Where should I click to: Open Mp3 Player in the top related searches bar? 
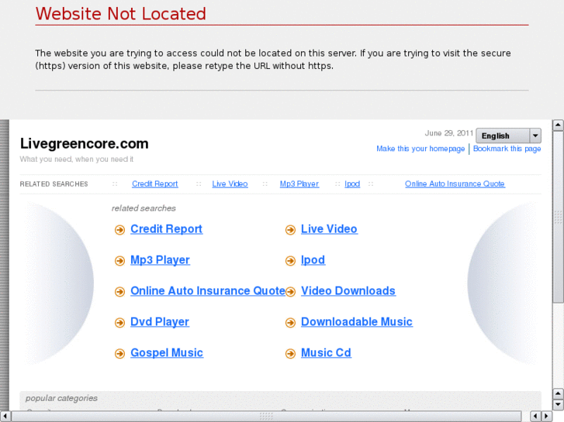pyautogui.click(x=299, y=184)
